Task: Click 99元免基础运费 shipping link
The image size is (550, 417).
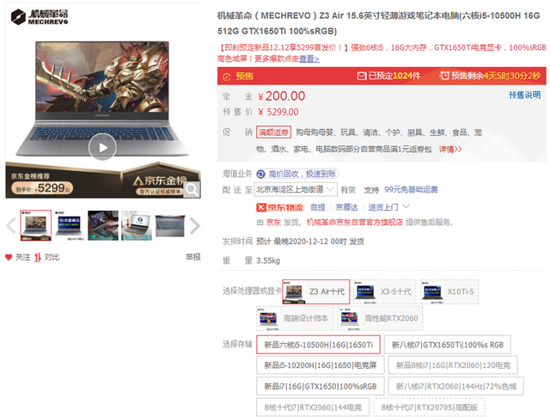Action: (411, 189)
